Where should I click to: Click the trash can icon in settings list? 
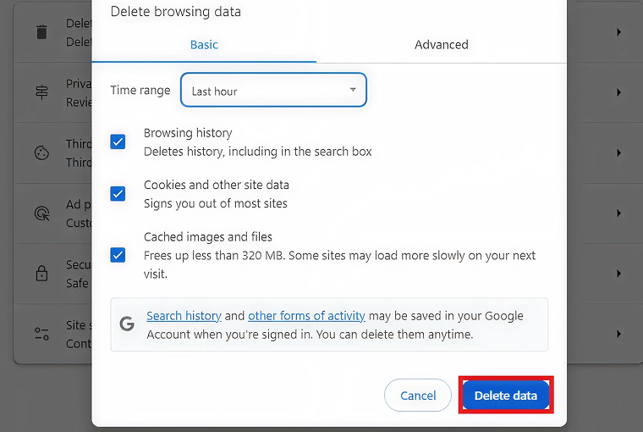tap(41, 32)
